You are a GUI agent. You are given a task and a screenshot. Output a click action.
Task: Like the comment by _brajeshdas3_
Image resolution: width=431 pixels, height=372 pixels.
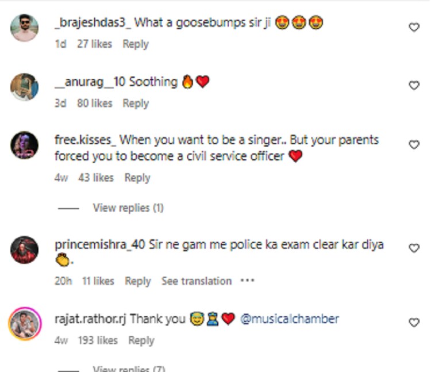tap(414, 27)
